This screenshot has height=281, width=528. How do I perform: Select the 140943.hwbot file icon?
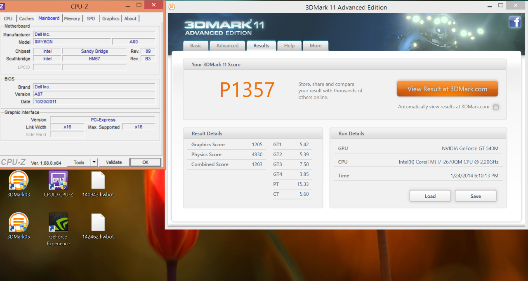coord(98,184)
